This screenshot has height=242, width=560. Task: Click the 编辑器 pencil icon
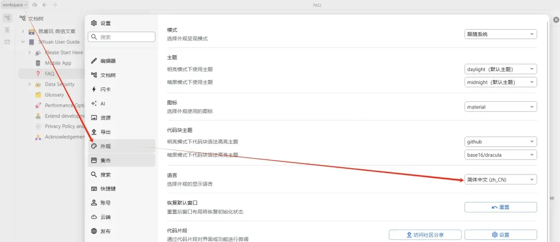(94, 61)
